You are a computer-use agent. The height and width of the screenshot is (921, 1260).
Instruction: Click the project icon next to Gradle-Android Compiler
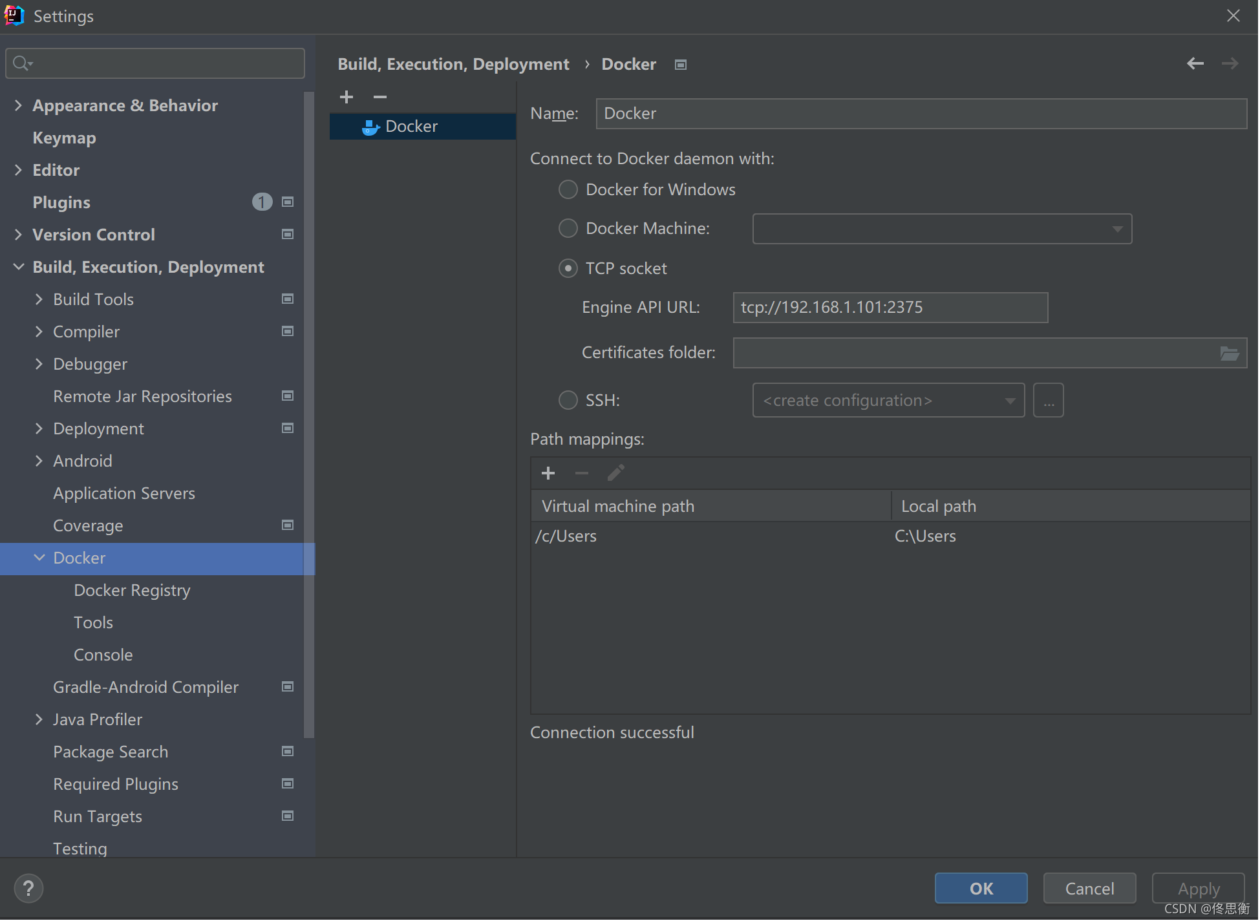[x=288, y=687]
